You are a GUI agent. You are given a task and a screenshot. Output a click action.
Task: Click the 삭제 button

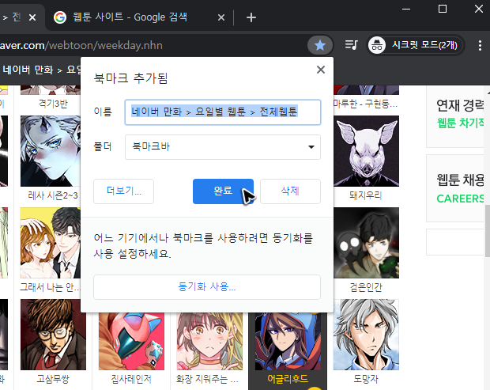point(290,191)
